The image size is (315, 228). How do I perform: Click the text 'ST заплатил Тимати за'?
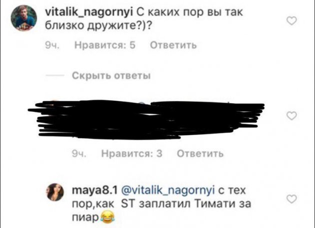(x=186, y=204)
